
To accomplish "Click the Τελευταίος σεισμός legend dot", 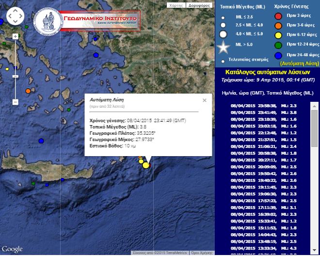I will [x=223, y=61].
